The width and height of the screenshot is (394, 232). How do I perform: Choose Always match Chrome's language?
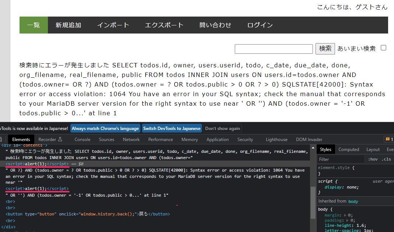pos(105,128)
